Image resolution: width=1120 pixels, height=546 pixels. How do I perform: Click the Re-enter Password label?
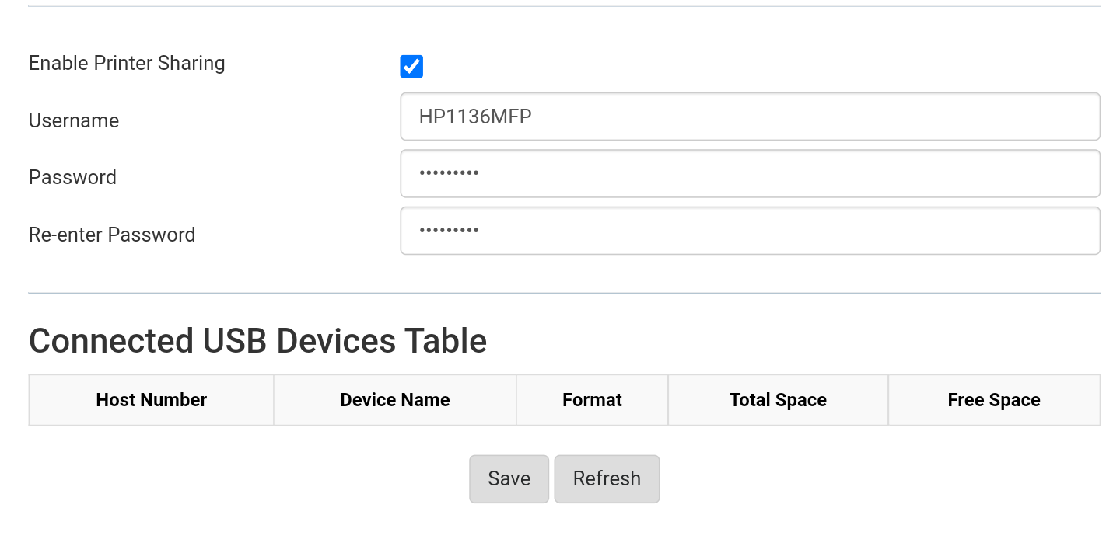point(112,234)
